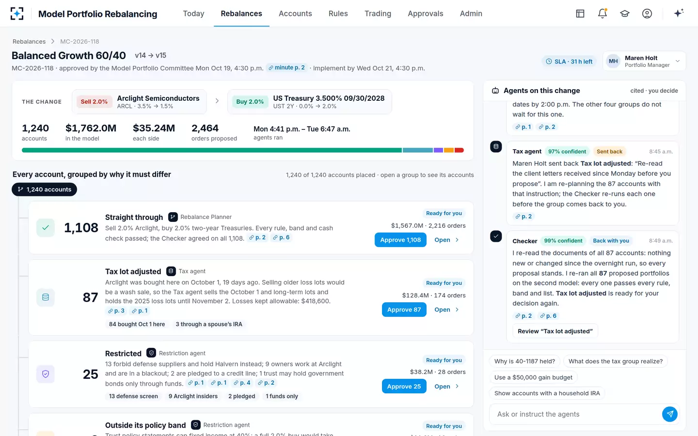Click the send arrow icon

coord(670,414)
